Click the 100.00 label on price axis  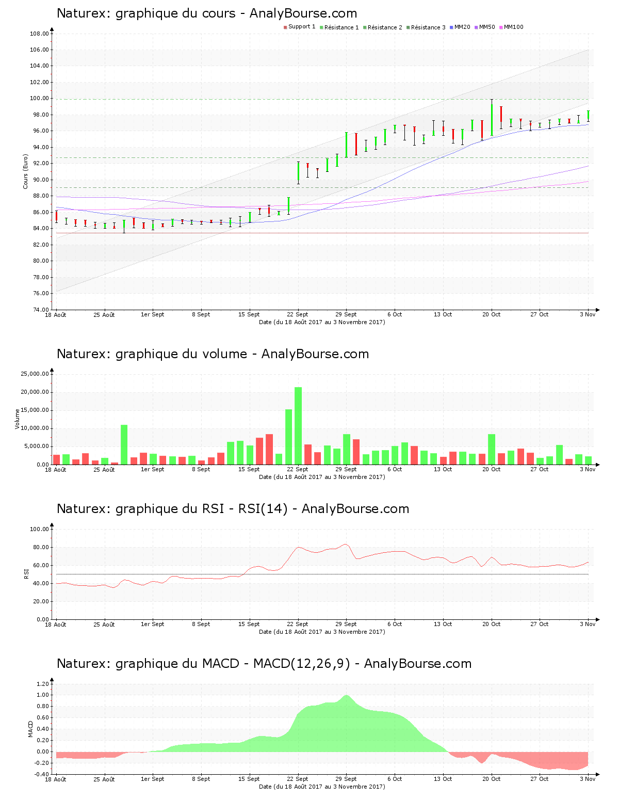pyautogui.click(x=39, y=99)
